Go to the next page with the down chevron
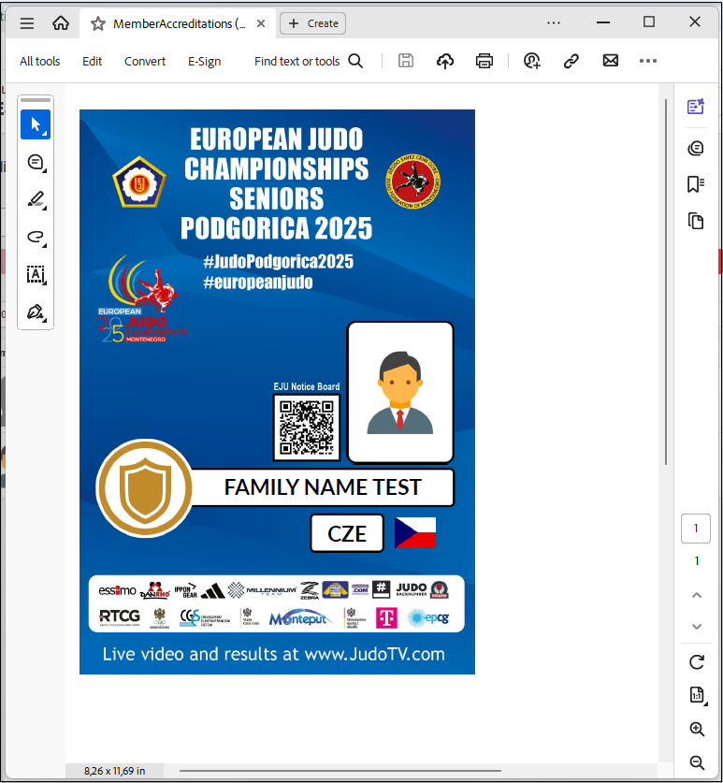Image resolution: width=723 pixels, height=783 pixels. pos(696,626)
